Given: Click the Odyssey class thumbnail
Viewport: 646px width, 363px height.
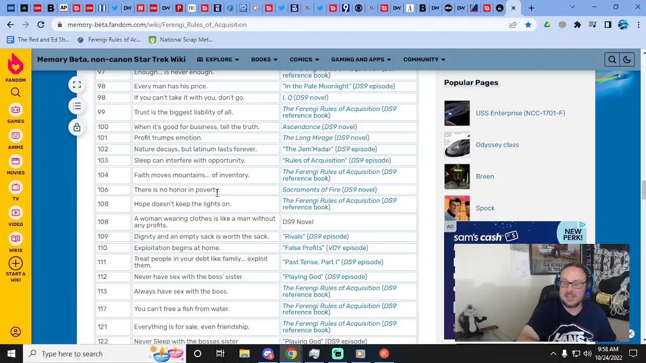Looking at the screenshot, I should 457,145.
